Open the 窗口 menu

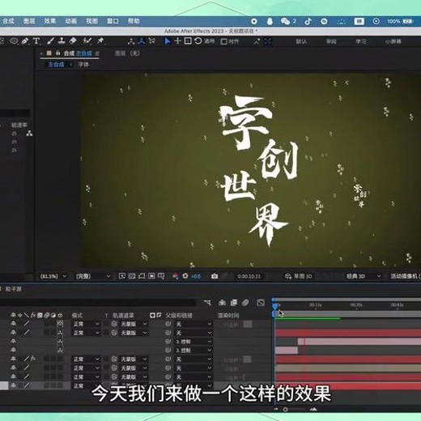pyautogui.click(x=113, y=21)
